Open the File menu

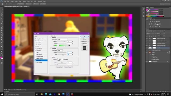[5, 1]
